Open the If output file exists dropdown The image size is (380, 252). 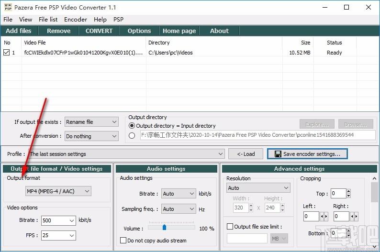pos(91,122)
